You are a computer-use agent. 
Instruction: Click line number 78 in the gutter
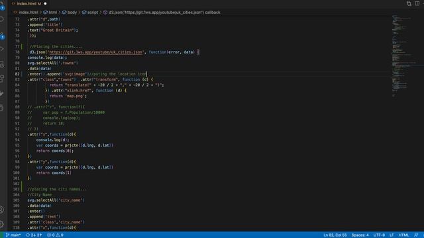(x=17, y=52)
